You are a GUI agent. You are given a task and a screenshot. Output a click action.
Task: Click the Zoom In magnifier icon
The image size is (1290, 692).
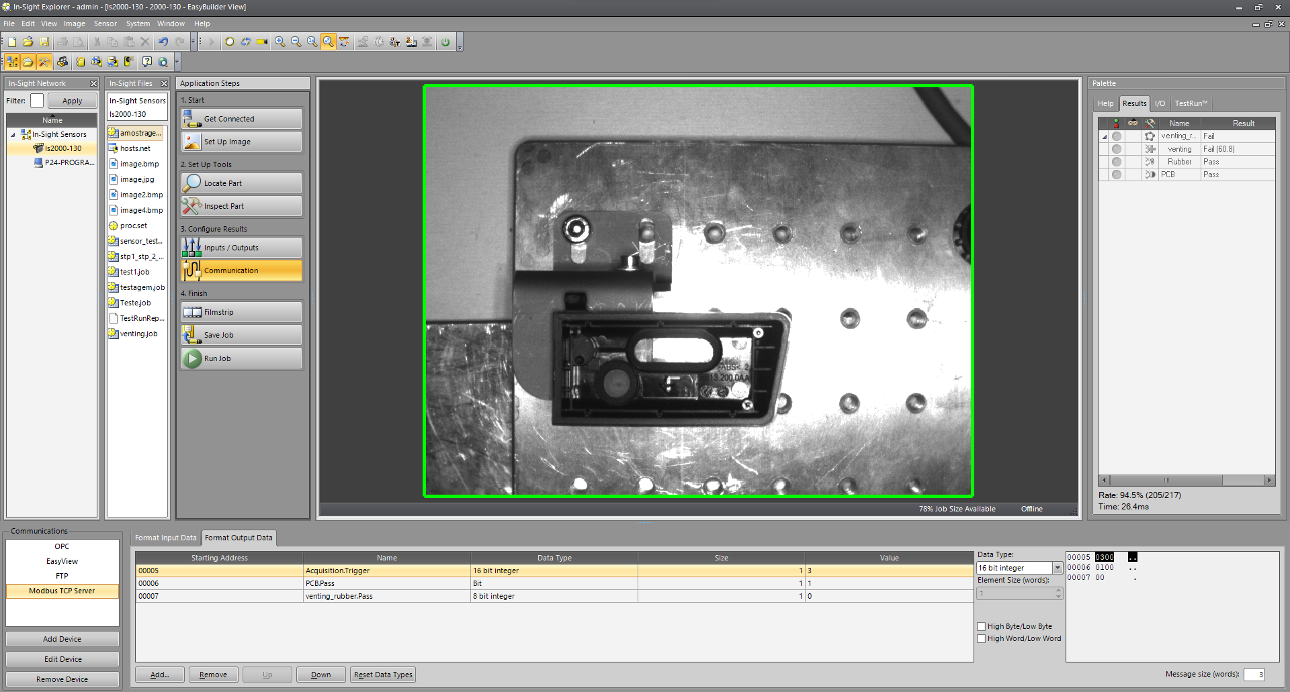279,42
